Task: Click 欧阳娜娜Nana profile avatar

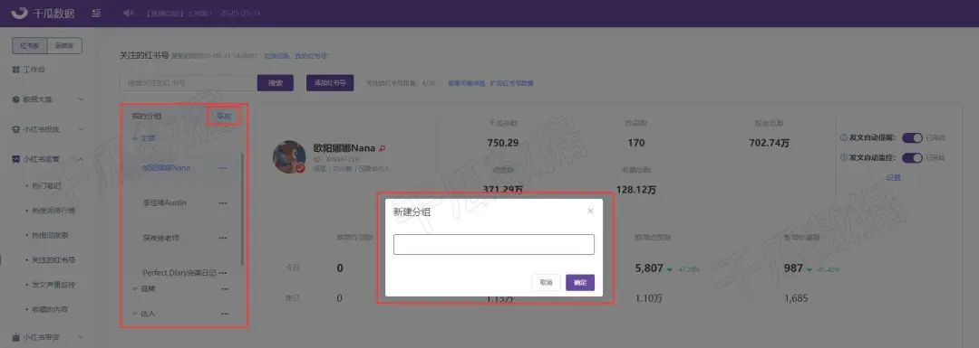Action: (289, 157)
